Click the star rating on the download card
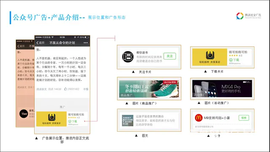 [x=233, y=55]
